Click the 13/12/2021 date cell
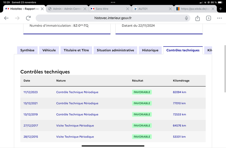The width and height of the screenshot is (226, 148). (x=31, y=103)
